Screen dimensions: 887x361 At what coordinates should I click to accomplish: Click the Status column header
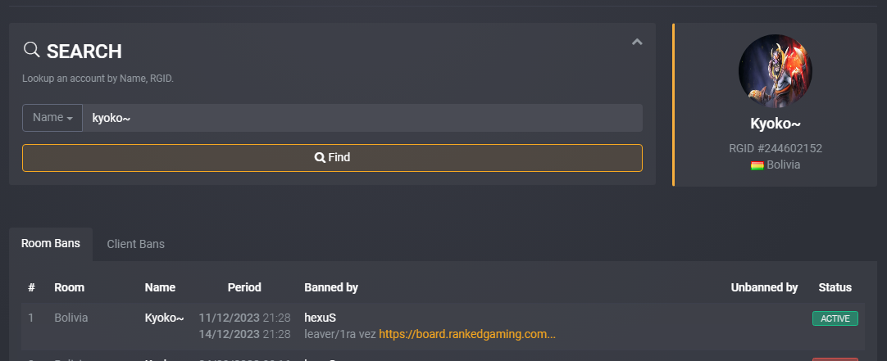pyautogui.click(x=835, y=287)
